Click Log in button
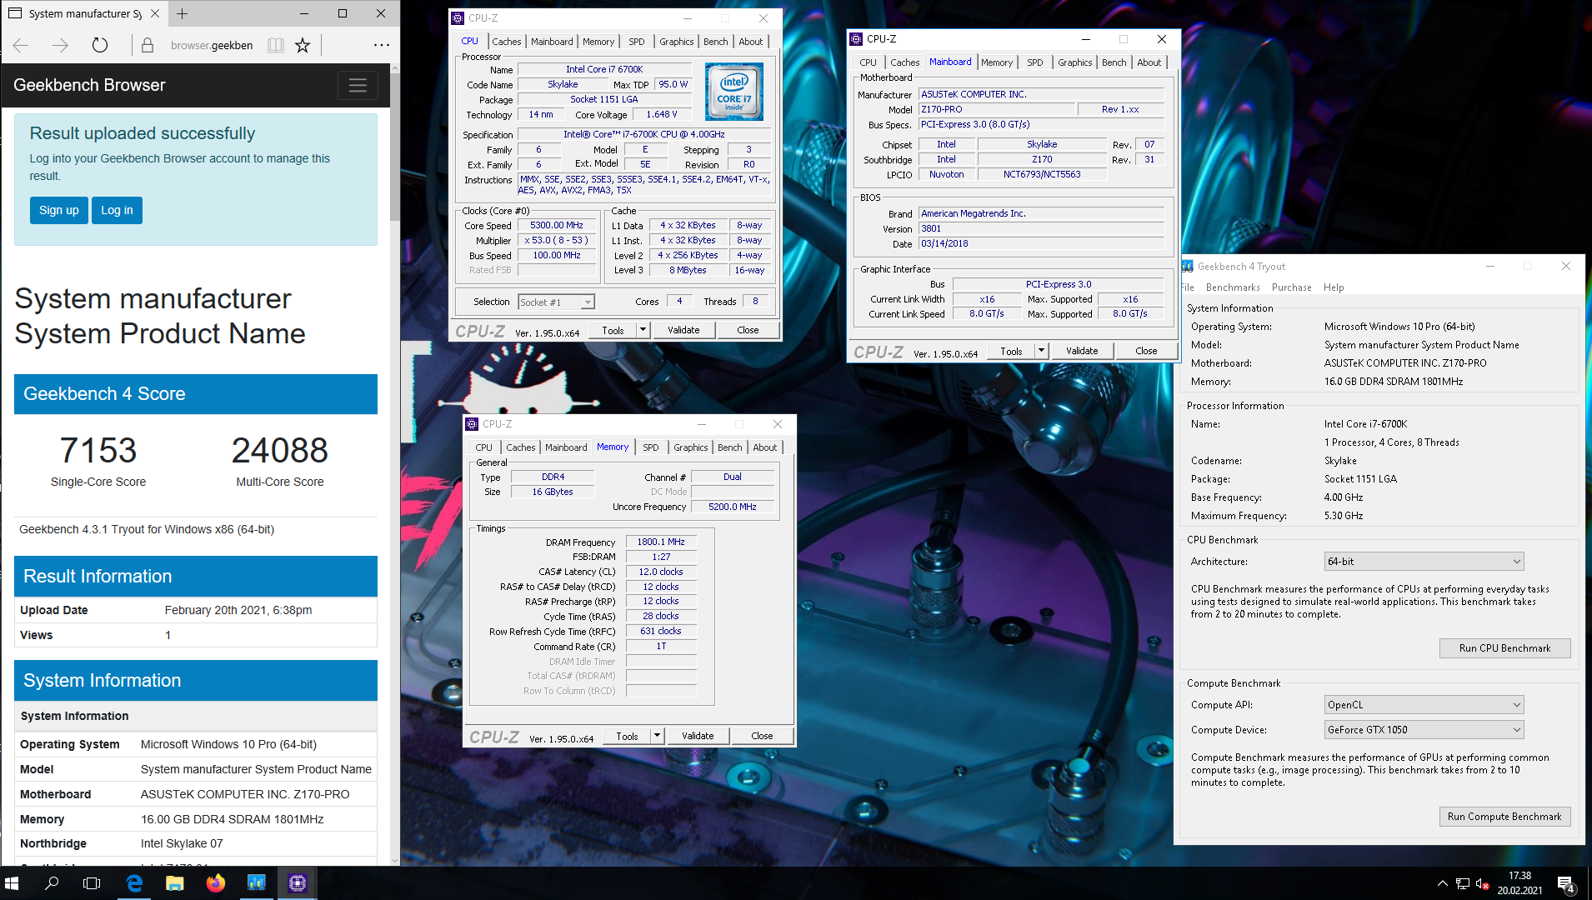1592x900 pixels. pyautogui.click(x=117, y=210)
